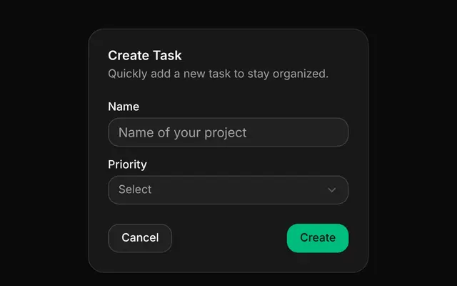
Task: Click the chevron icon in Priority dropdown
Action: point(331,190)
